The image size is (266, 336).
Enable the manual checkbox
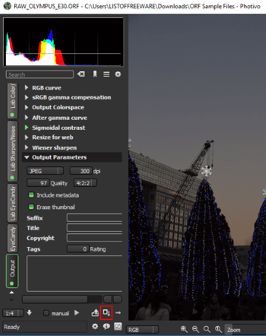coord(46,313)
